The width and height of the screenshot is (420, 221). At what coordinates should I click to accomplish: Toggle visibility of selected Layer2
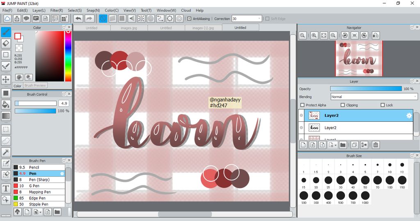click(301, 116)
